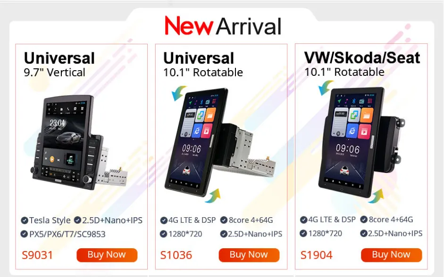Open the VW/Skoda/Seat rotatable unit image
444x277 pixels.
click(361, 142)
